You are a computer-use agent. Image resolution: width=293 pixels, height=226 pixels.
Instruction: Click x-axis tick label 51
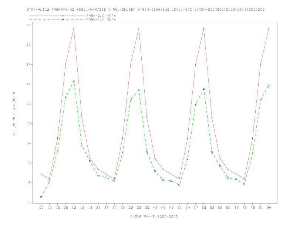coord(179,208)
